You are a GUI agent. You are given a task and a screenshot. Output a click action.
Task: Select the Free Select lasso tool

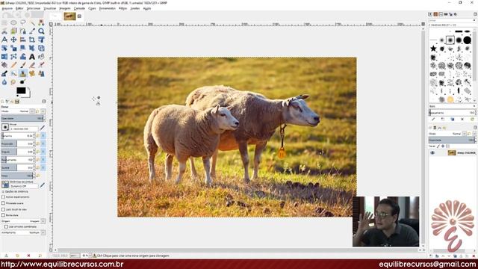(23, 22)
